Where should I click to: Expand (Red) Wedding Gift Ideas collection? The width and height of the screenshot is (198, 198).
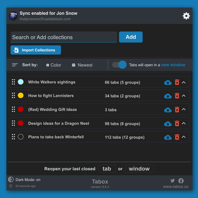[184, 110]
